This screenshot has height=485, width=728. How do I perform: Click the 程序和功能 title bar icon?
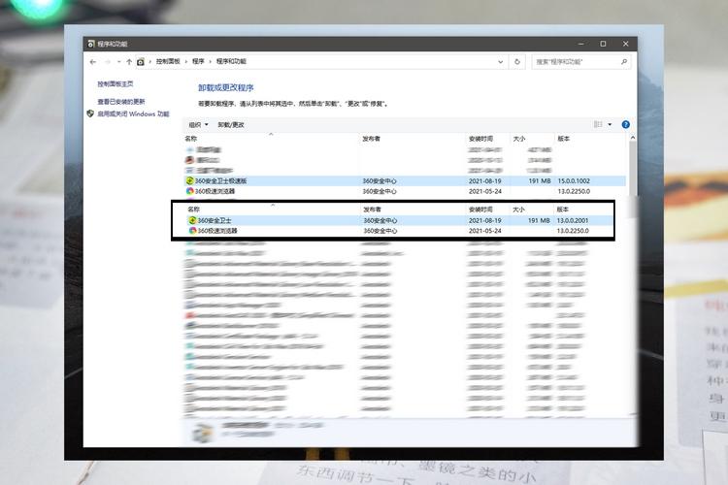pyautogui.click(x=91, y=44)
